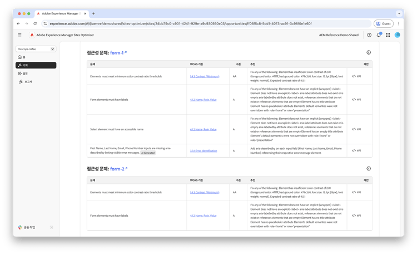Open the app switcher grid icon
The height and width of the screenshot is (254, 417).
tap(388, 35)
